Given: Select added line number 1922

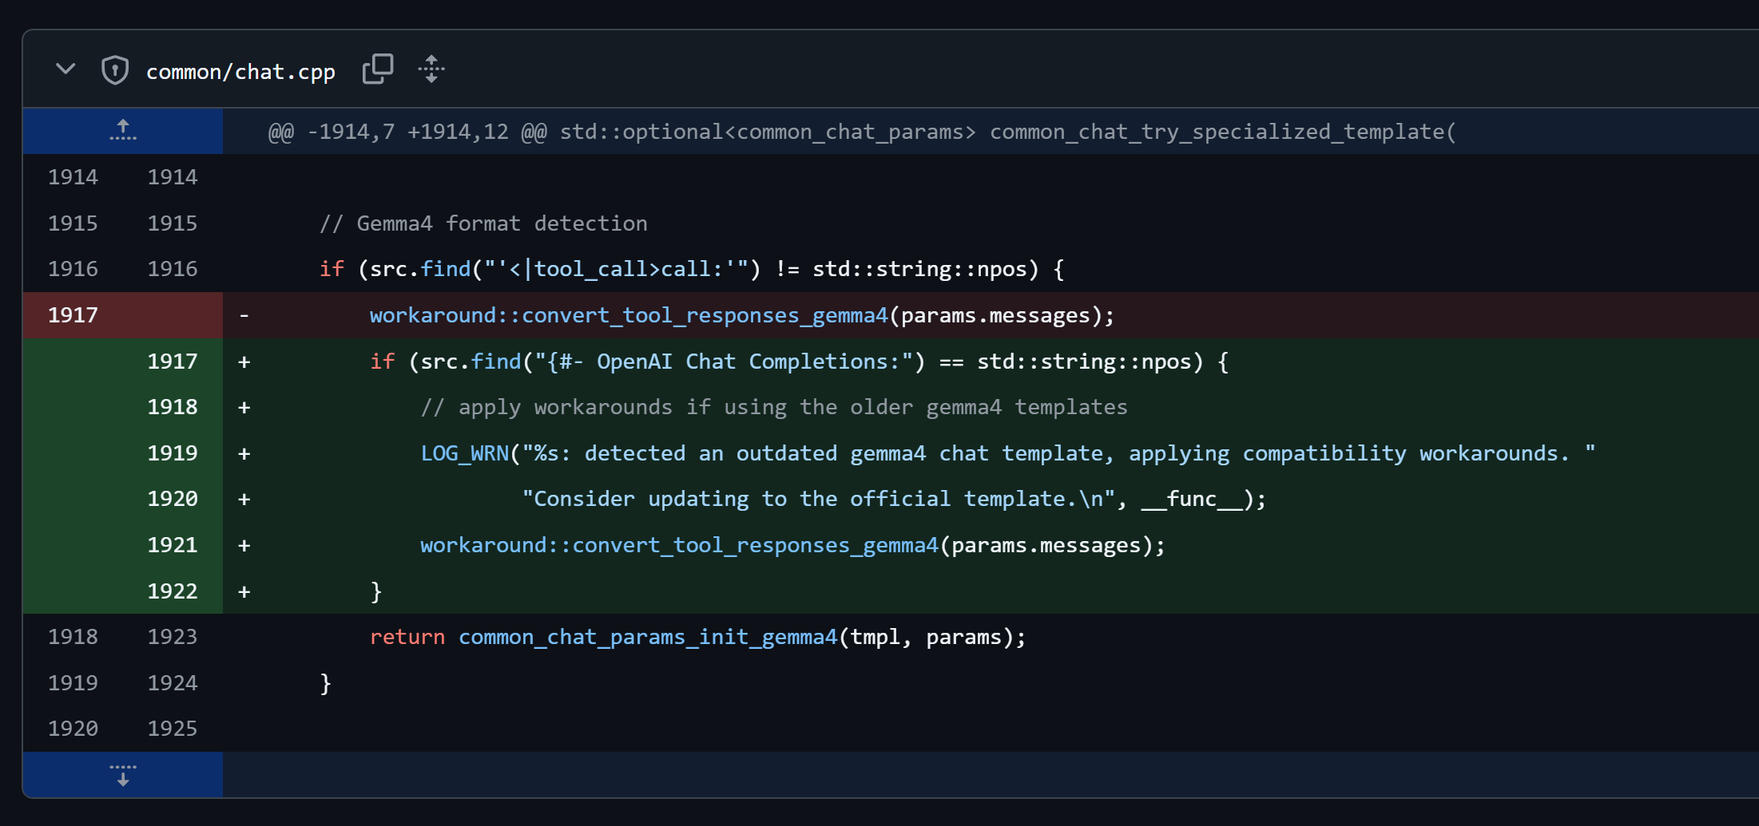Looking at the screenshot, I should tap(173, 591).
